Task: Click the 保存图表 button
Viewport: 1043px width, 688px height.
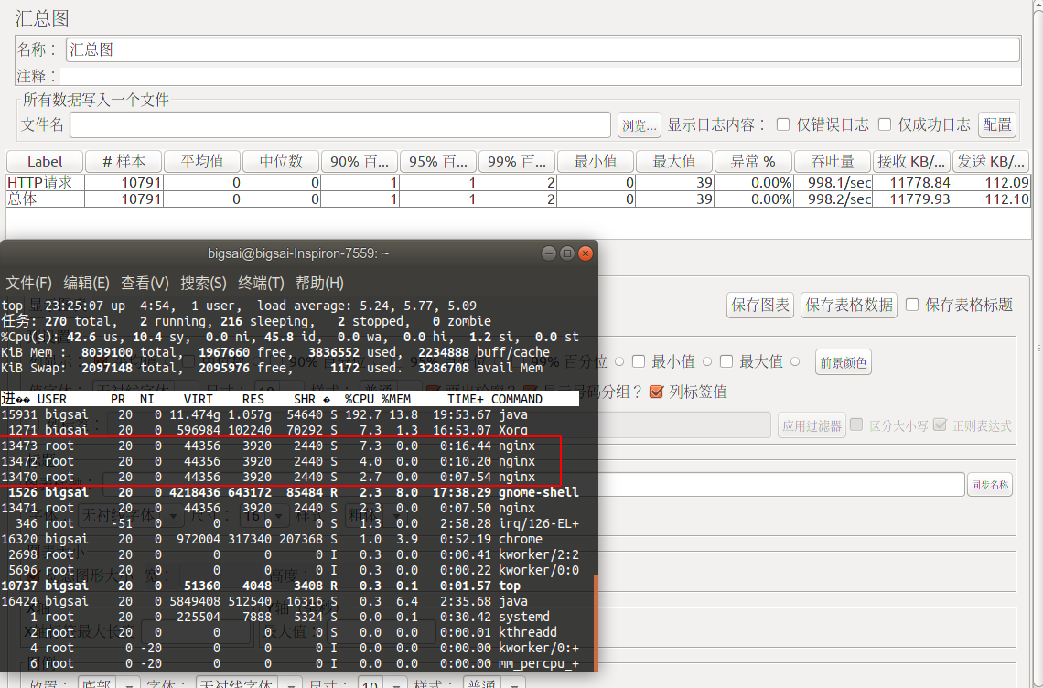Action: pos(760,305)
